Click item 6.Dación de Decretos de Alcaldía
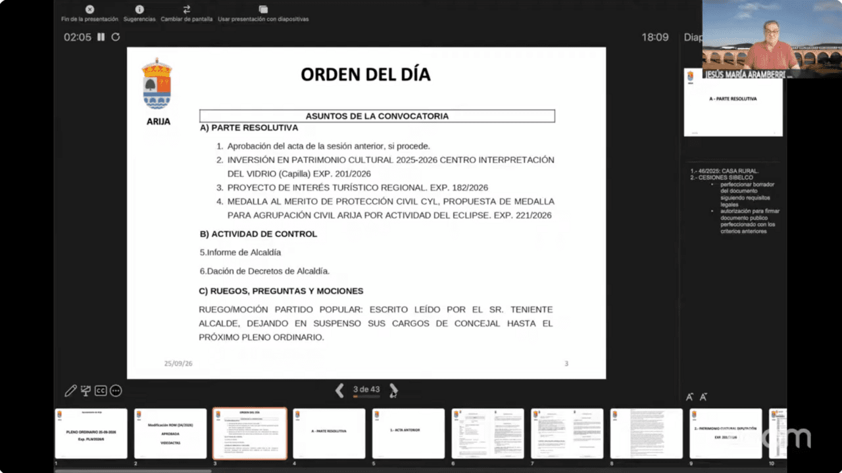Image resolution: width=842 pixels, height=473 pixels. coord(264,270)
